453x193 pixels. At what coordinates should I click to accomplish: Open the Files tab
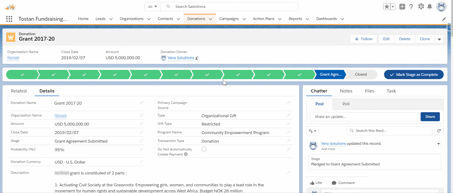coord(369,91)
